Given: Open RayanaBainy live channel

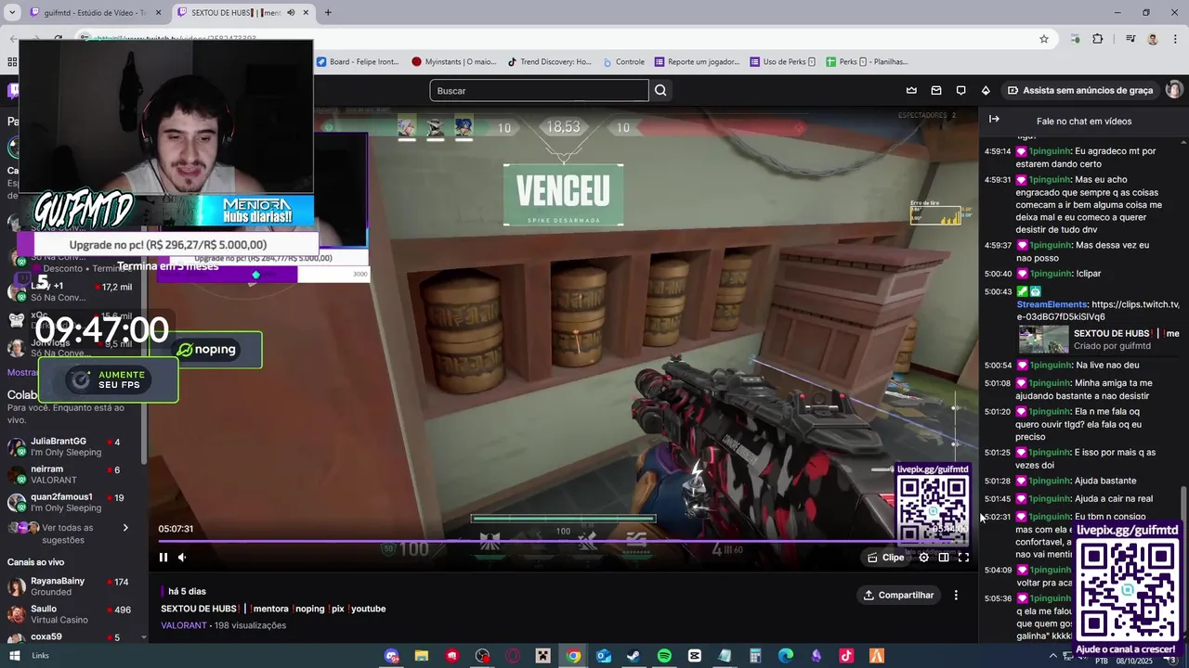Looking at the screenshot, I should 72,586.
